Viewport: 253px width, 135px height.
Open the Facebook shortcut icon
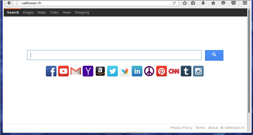tap(51, 71)
